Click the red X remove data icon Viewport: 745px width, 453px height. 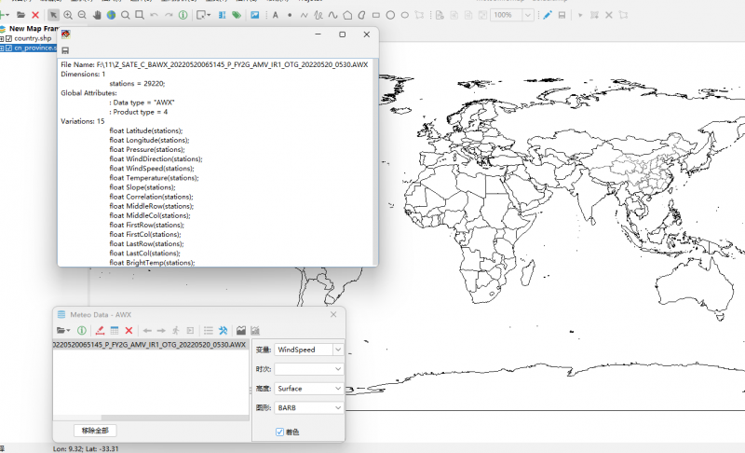(x=129, y=330)
